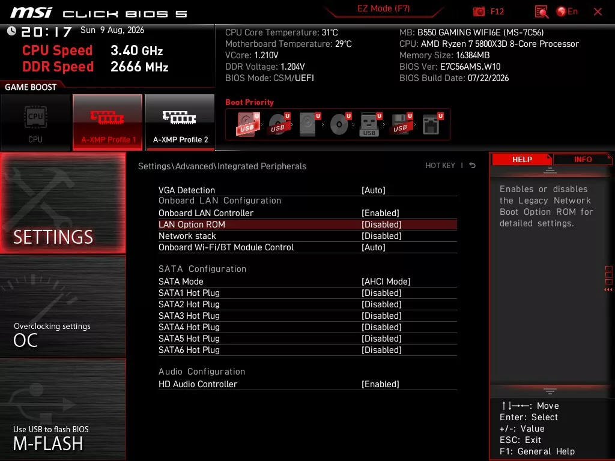Switch to EZ Mode (F7)

coord(383,8)
